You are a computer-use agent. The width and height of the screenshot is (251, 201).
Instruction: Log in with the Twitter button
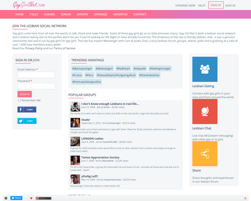[27, 121]
